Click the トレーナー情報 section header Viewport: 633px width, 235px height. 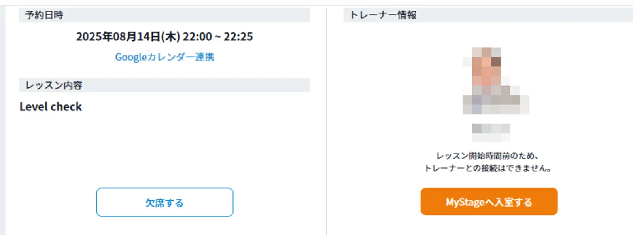(x=383, y=15)
